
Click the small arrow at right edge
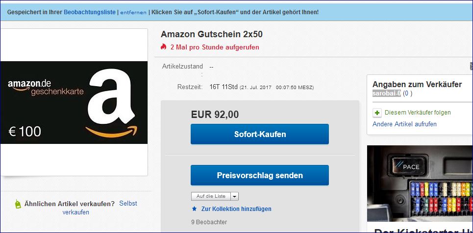click(x=471, y=66)
